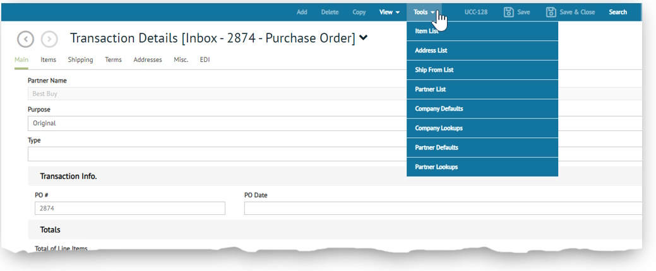The width and height of the screenshot is (656, 271).
Task: Click the Save floppy disk icon
Action: (508, 12)
